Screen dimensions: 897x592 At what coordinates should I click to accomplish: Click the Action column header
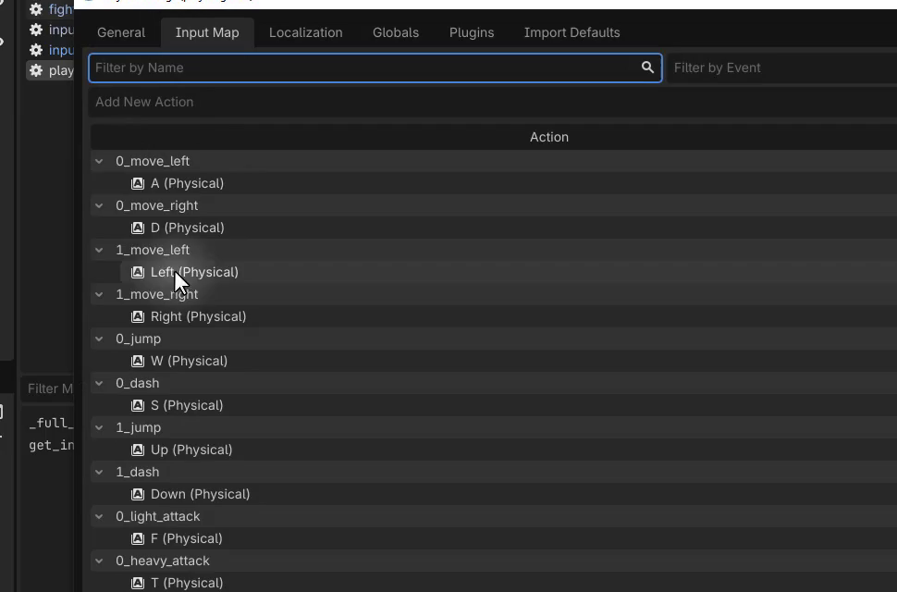[549, 137]
